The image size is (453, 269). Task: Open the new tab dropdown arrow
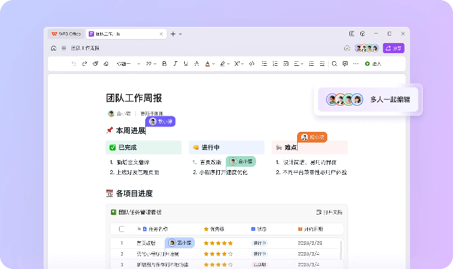pos(180,34)
